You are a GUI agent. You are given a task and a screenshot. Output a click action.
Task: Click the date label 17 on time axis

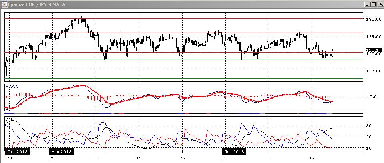tap(312, 158)
